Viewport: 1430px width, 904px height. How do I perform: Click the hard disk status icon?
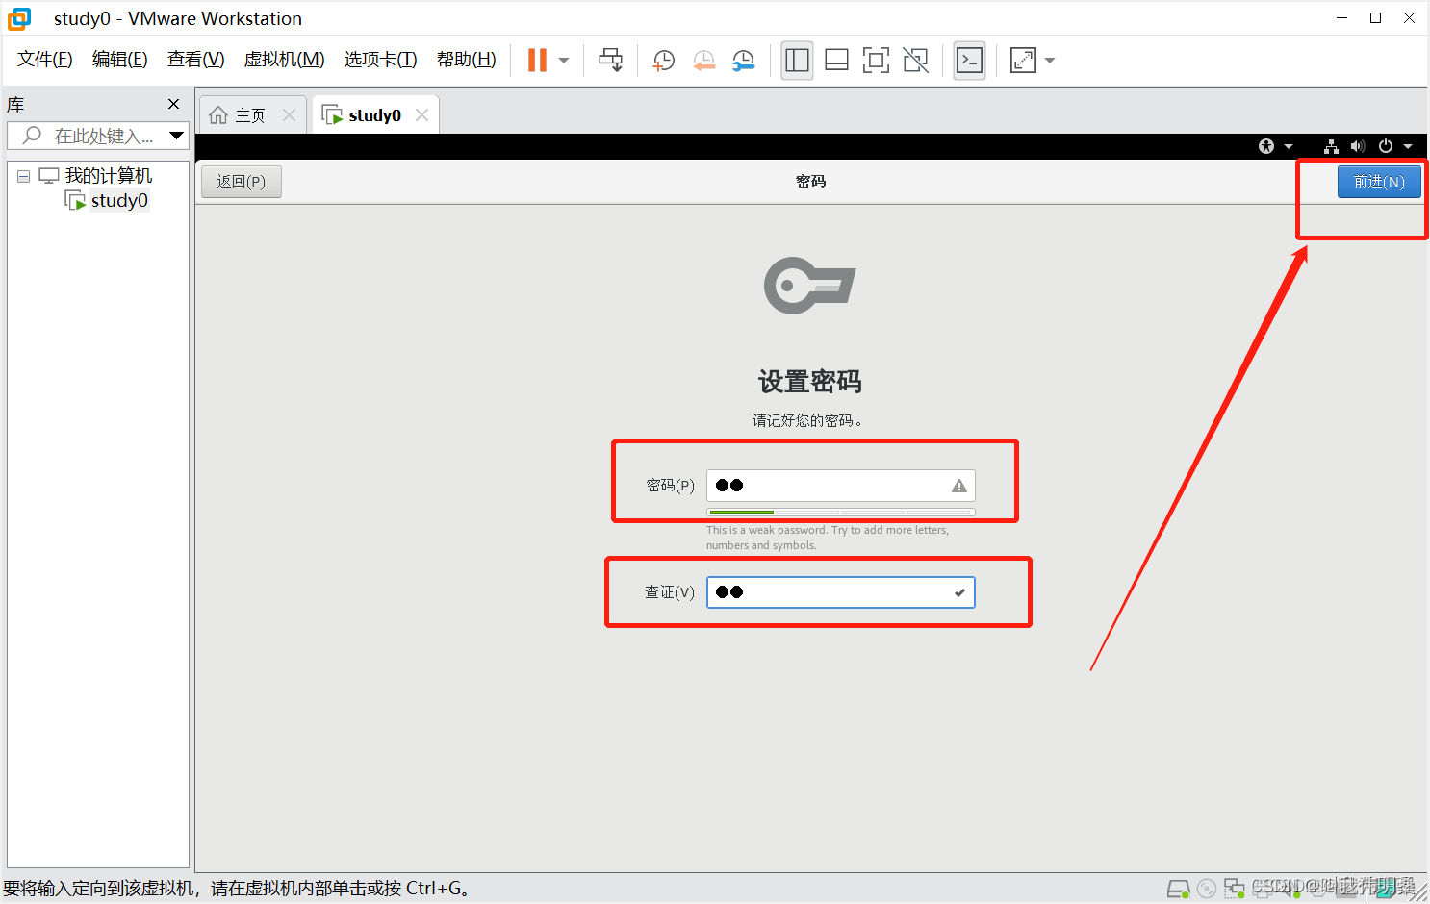1178,889
